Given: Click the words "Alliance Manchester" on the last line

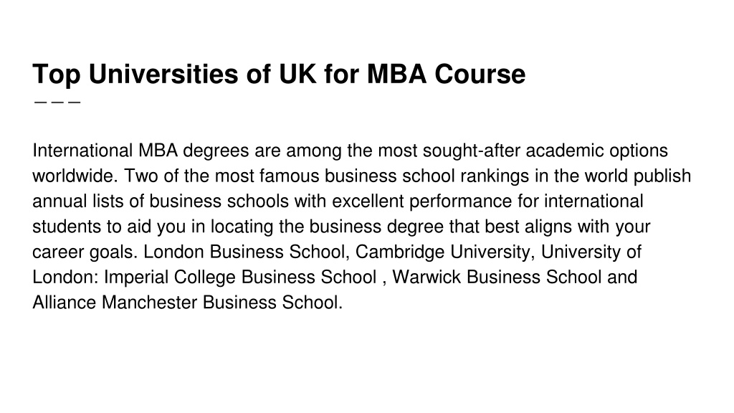Looking at the screenshot, I should click(115, 303).
